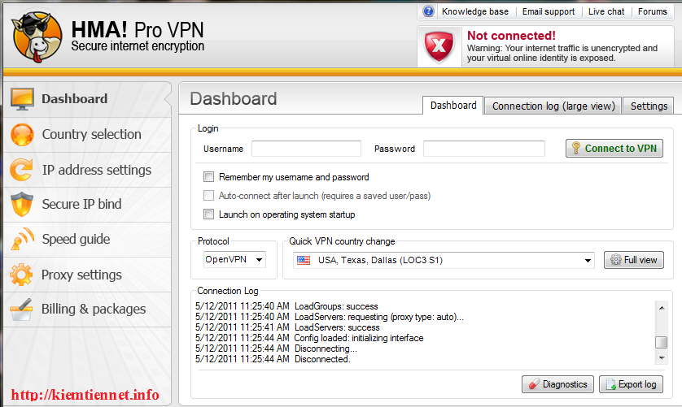Select Dashboard in the sidebar
The width and height of the screenshot is (682, 407).
click(x=87, y=99)
